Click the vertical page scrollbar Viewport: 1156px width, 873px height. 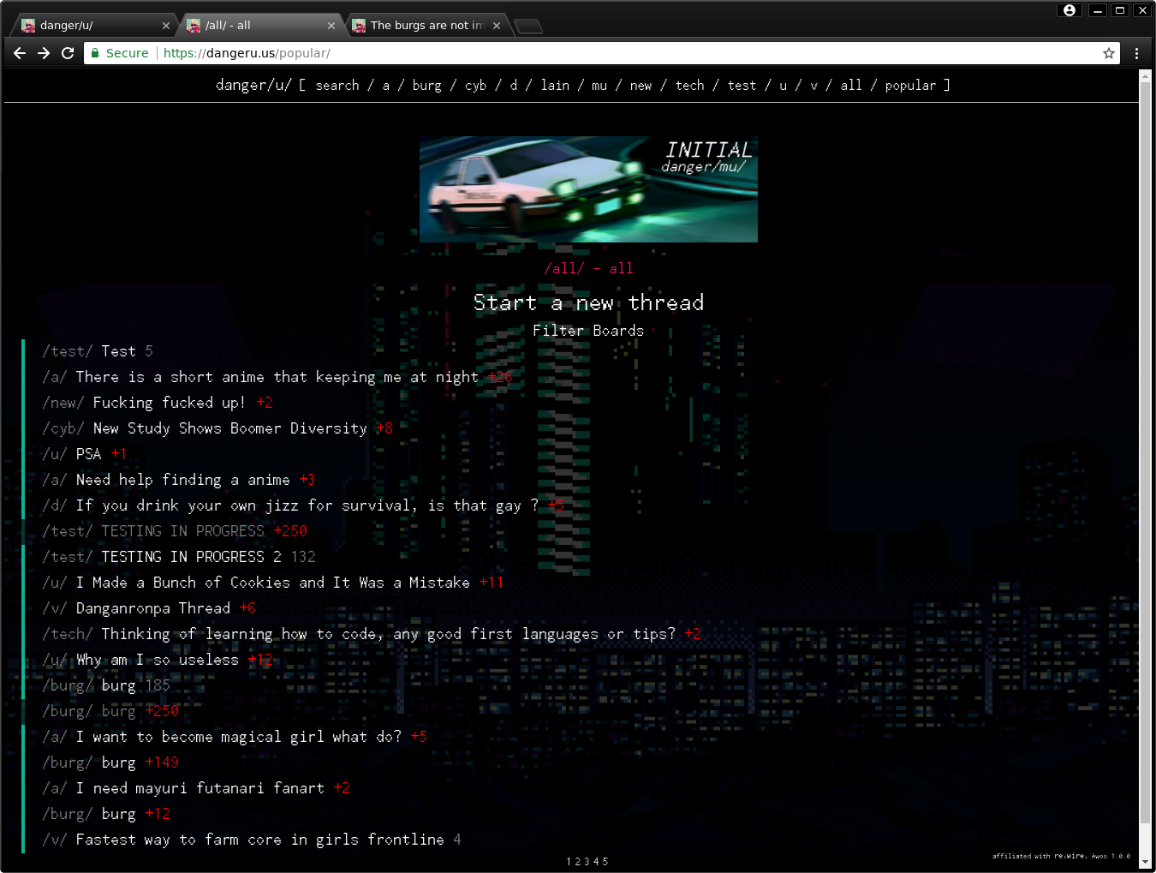(x=1145, y=452)
